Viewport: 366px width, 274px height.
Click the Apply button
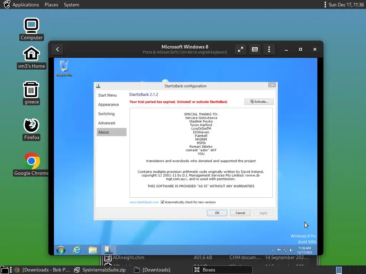[x=263, y=213]
